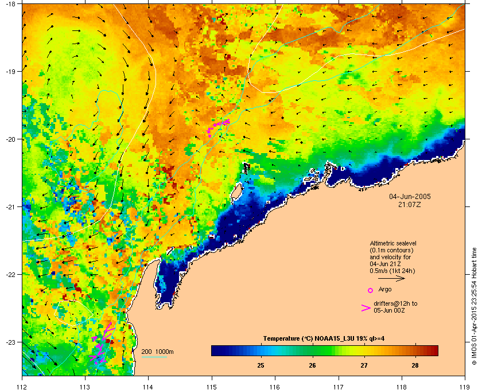Click the latitude label -19

(x=11, y=72)
